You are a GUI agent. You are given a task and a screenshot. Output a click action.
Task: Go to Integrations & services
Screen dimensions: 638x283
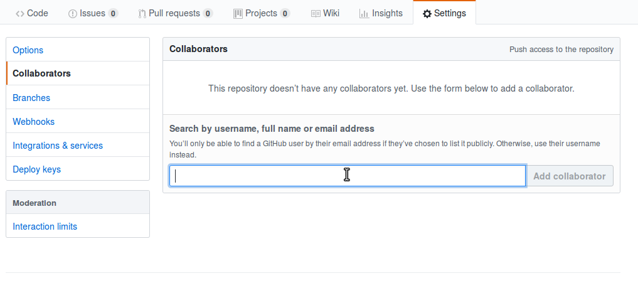[78, 146]
